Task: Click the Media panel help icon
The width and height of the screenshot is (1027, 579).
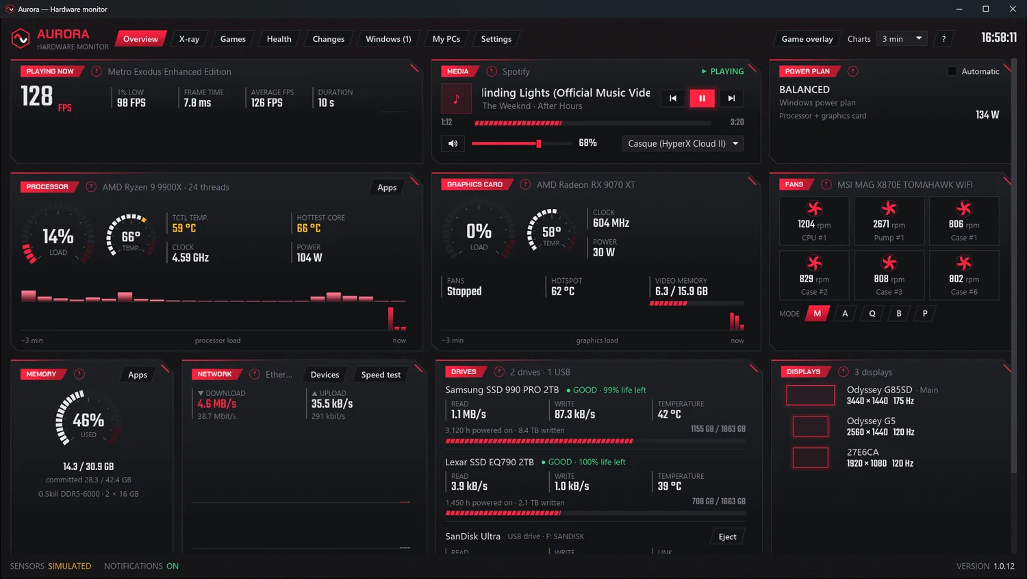Action: 492,71
